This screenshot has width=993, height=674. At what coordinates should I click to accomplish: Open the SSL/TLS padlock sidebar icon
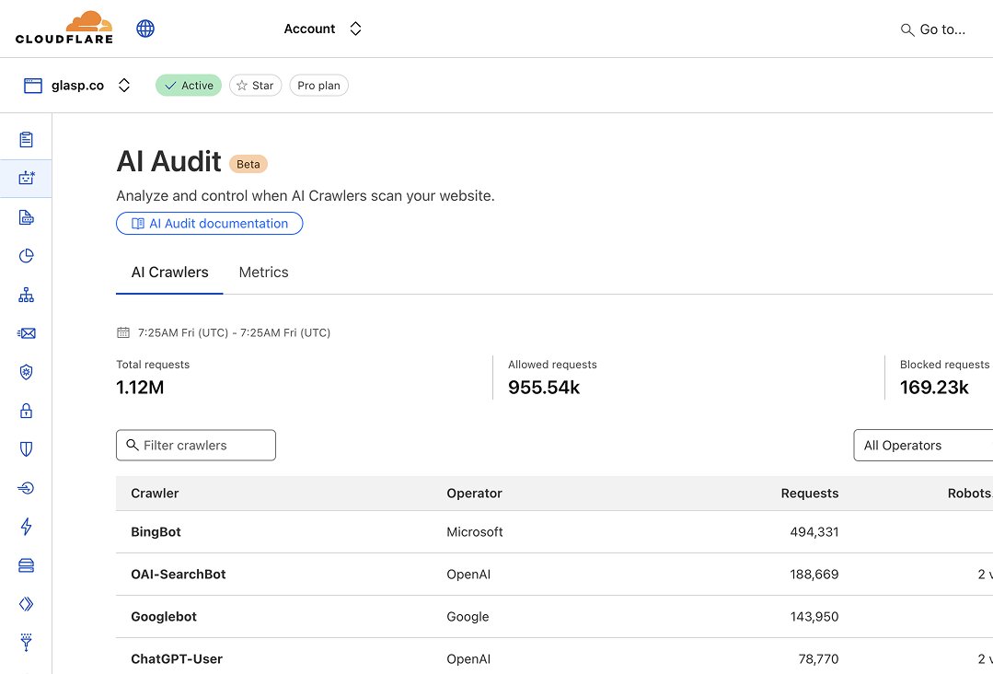26,411
